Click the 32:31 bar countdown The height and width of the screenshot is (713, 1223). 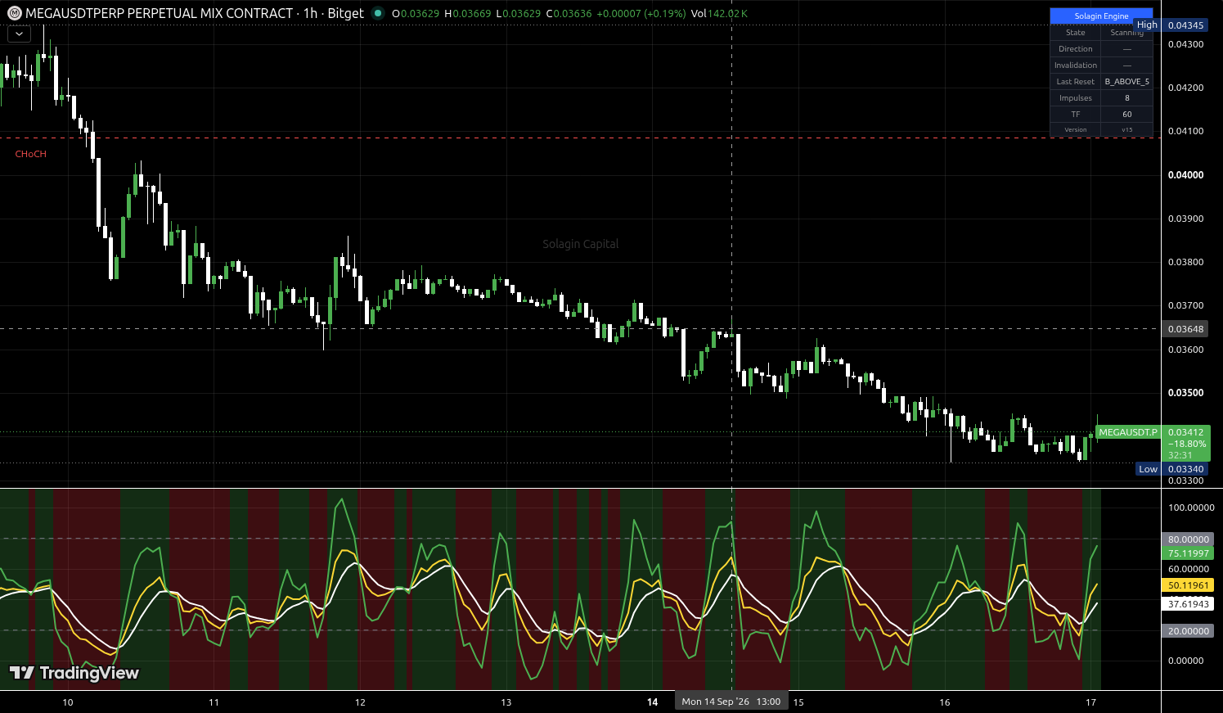click(1180, 455)
